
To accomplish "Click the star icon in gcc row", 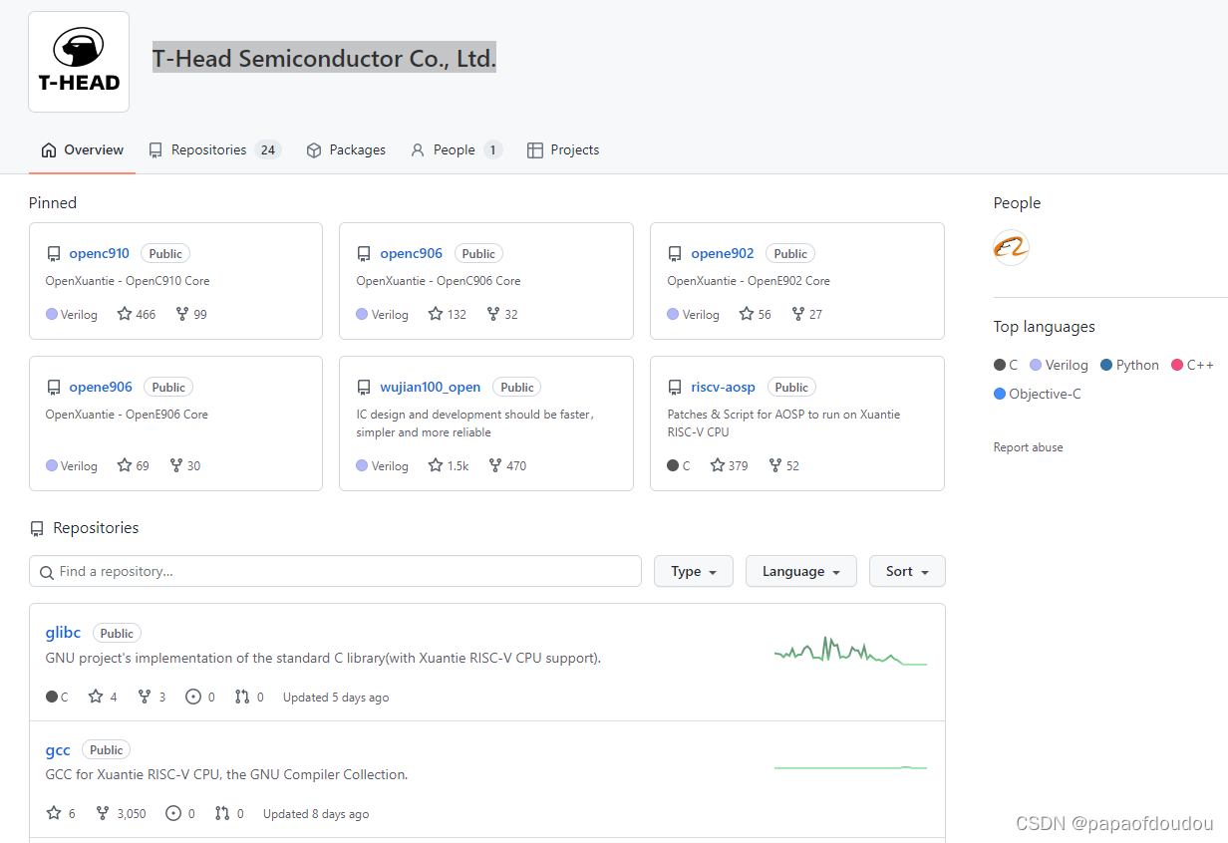I will [x=54, y=813].
